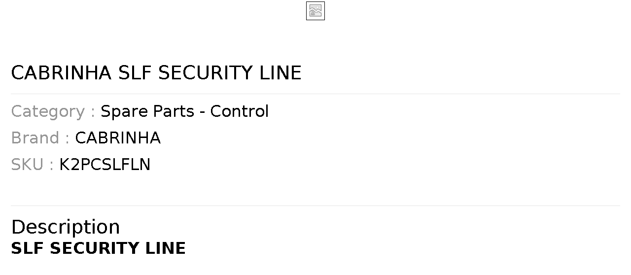Image resolution: width=631 pixels, height=275 pixels.
Task: Click the Description heading
Action: coord(66,227)
